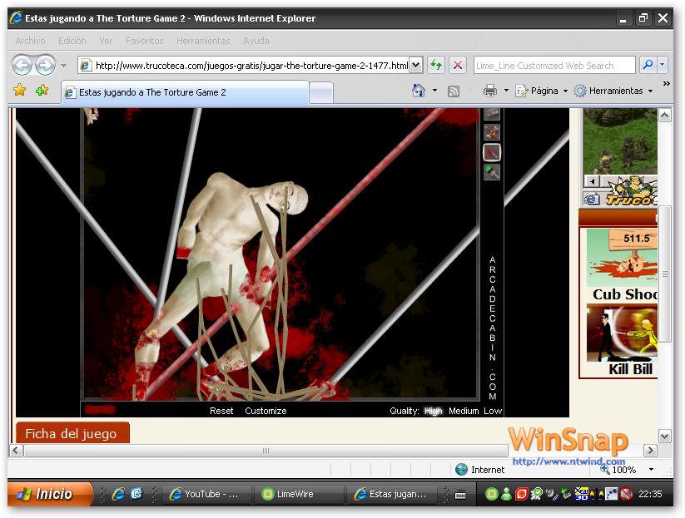Open Favorites Center star icon
685x518 pixels.
point(20,91)
